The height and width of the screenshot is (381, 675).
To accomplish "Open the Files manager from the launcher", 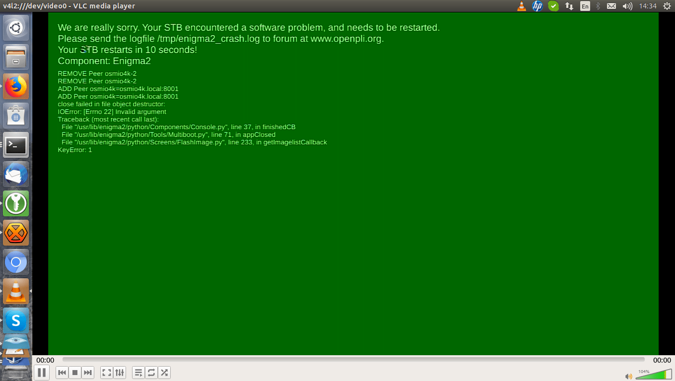I will coord(16,57).
